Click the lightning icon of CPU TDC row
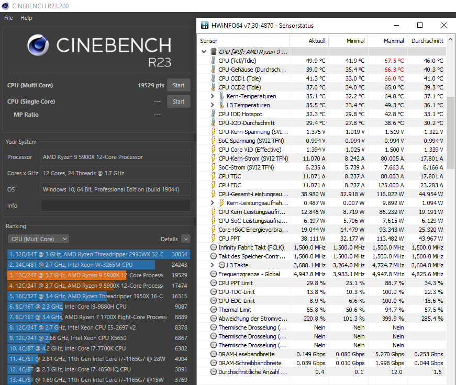 tap(214, 176)
